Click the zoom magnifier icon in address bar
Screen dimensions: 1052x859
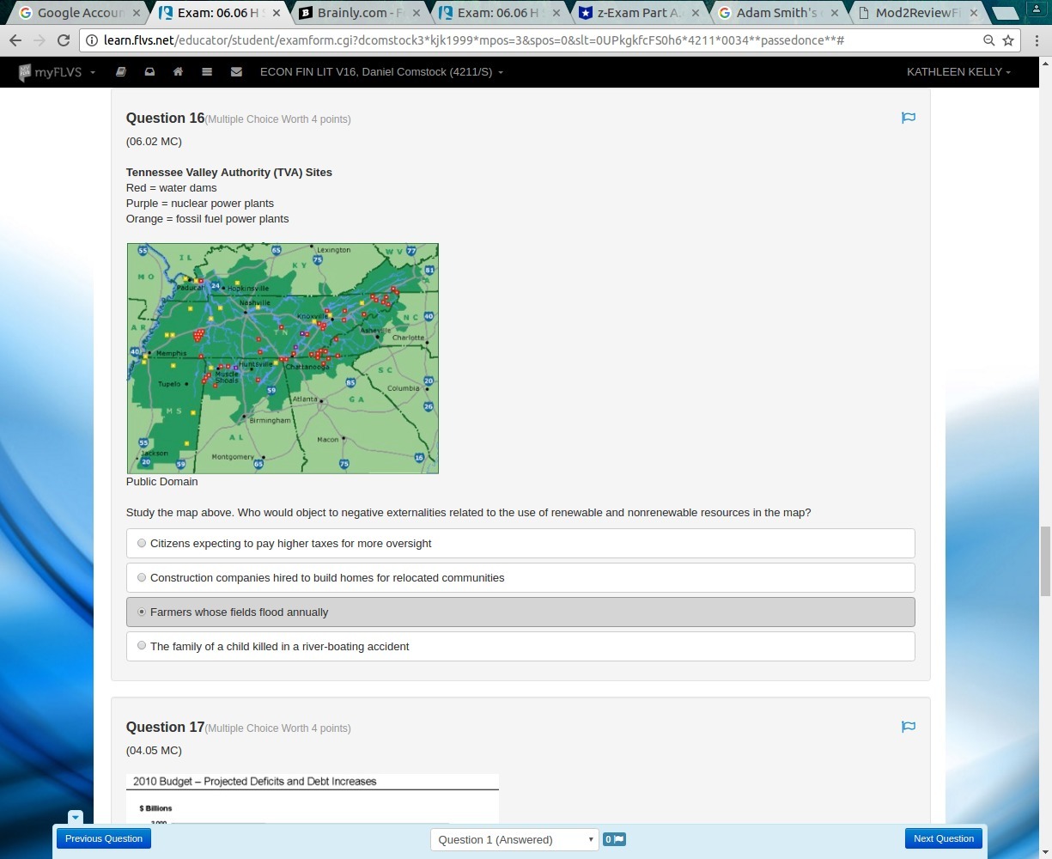coord(989,40)
